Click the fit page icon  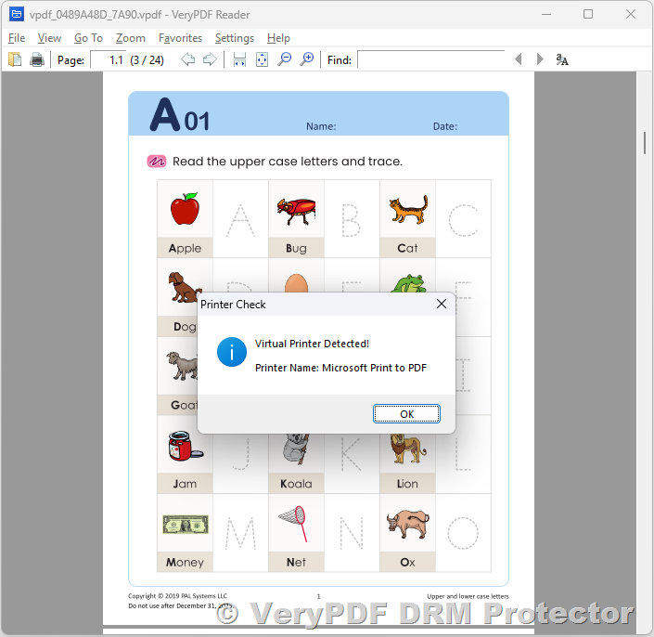pyautogui.click(x=262, y=59)
